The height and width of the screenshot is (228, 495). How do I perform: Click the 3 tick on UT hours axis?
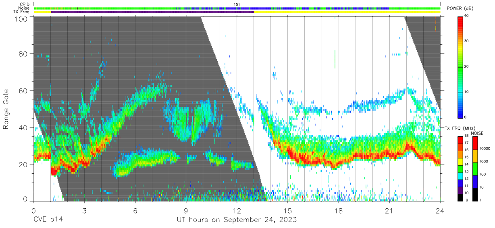tap(84, 210)
